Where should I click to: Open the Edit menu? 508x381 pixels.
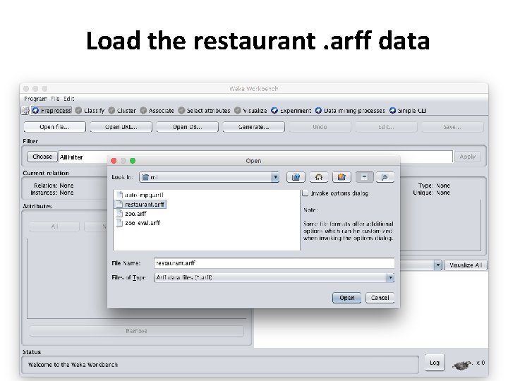(x=68, y=99)
